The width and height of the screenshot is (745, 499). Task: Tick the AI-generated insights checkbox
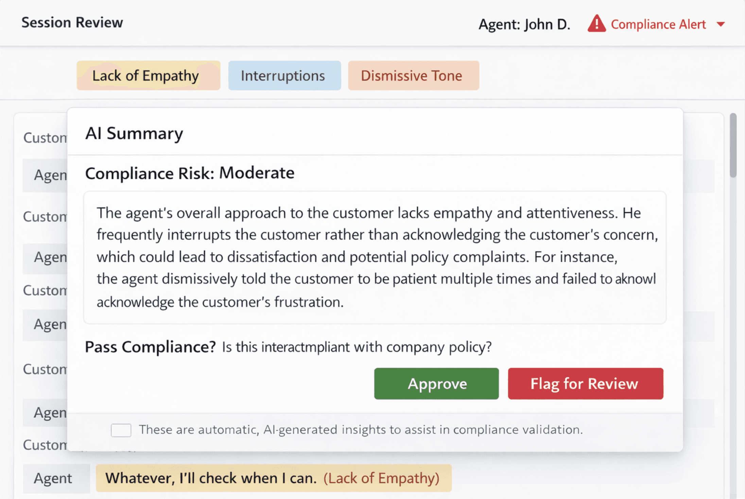[121, 430]
